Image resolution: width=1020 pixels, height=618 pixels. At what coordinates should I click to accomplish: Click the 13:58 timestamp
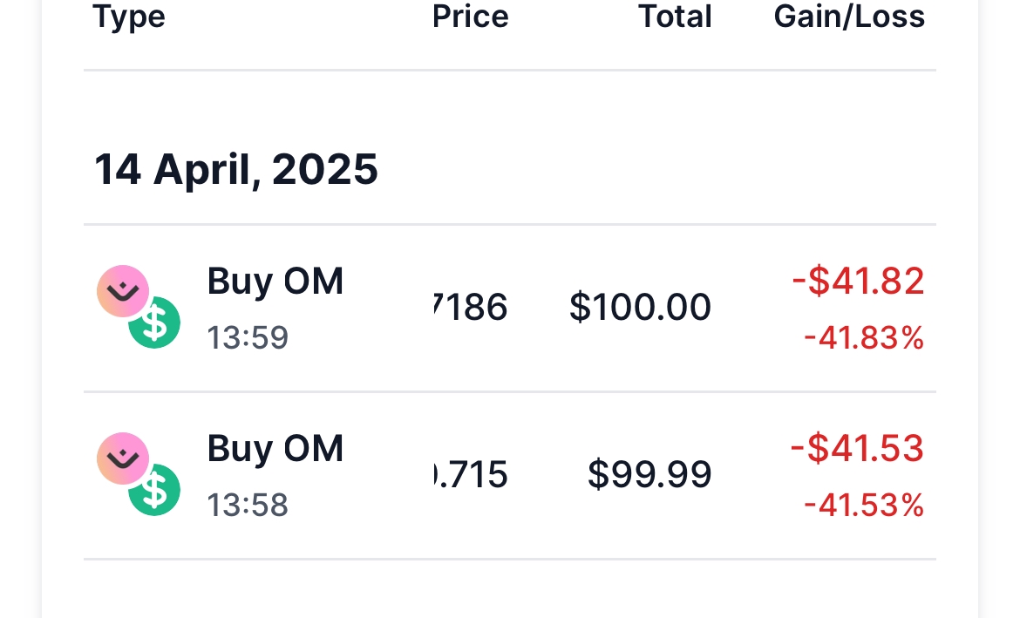point(248,505)
